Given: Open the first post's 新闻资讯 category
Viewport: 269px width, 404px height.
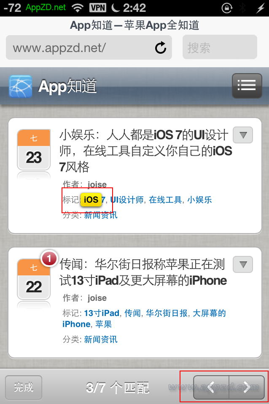Looking at the screenshot, I should click(x=101, y=215).
